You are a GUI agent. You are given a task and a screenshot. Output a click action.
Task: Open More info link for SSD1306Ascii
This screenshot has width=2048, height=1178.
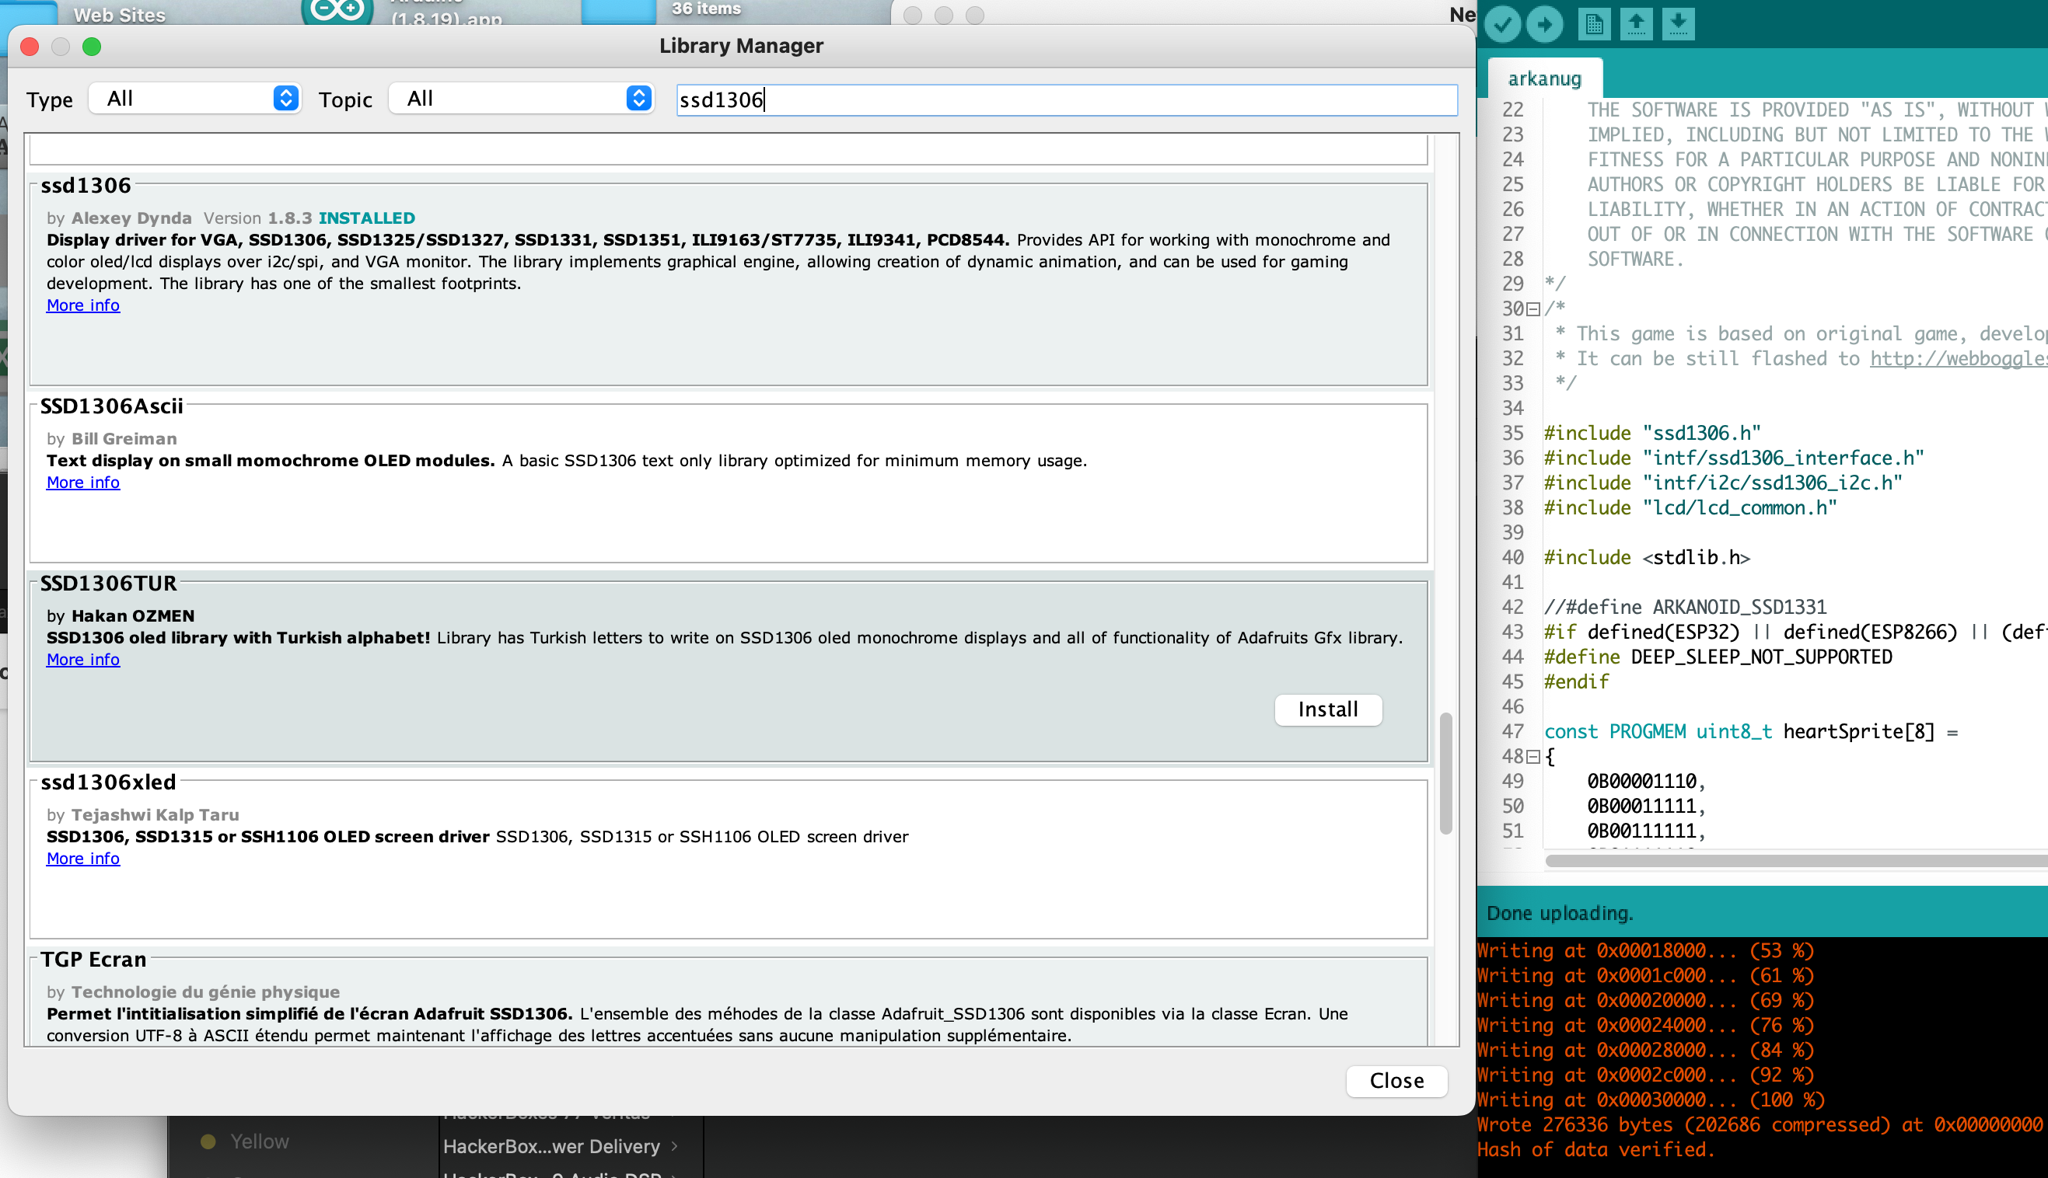82,483
